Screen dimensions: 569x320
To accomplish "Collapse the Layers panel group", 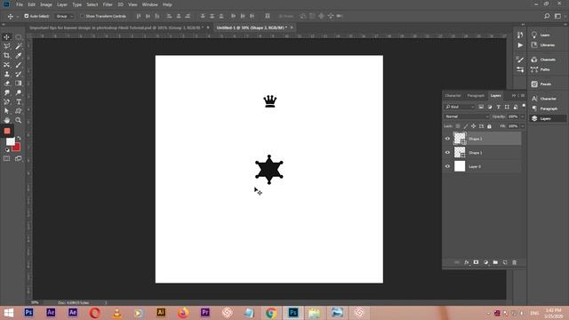I will 514,95.
